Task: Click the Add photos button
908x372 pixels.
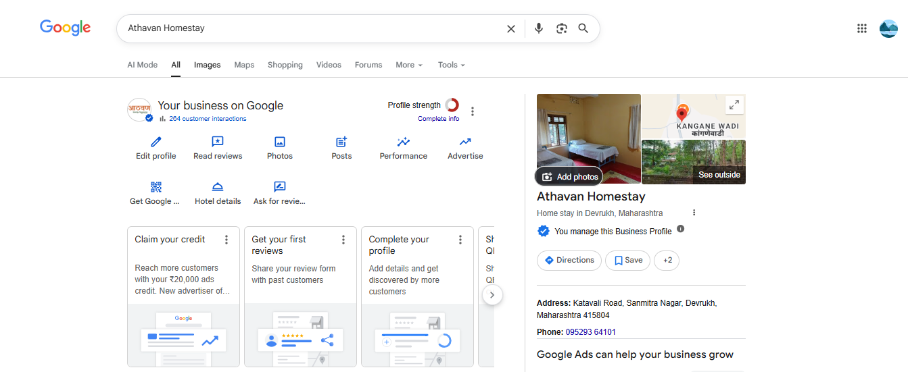Action: pos(569,176)
